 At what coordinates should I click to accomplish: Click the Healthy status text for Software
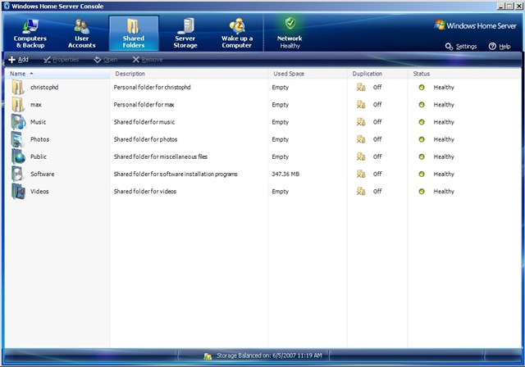pyautogui.click(x=444, y=174)
